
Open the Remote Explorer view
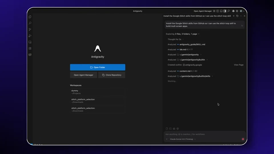(x=30, y=42)
